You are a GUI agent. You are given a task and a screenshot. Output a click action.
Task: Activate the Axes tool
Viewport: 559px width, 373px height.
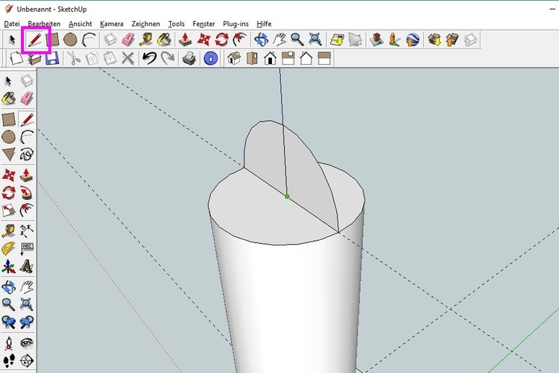tap(8, 266)
